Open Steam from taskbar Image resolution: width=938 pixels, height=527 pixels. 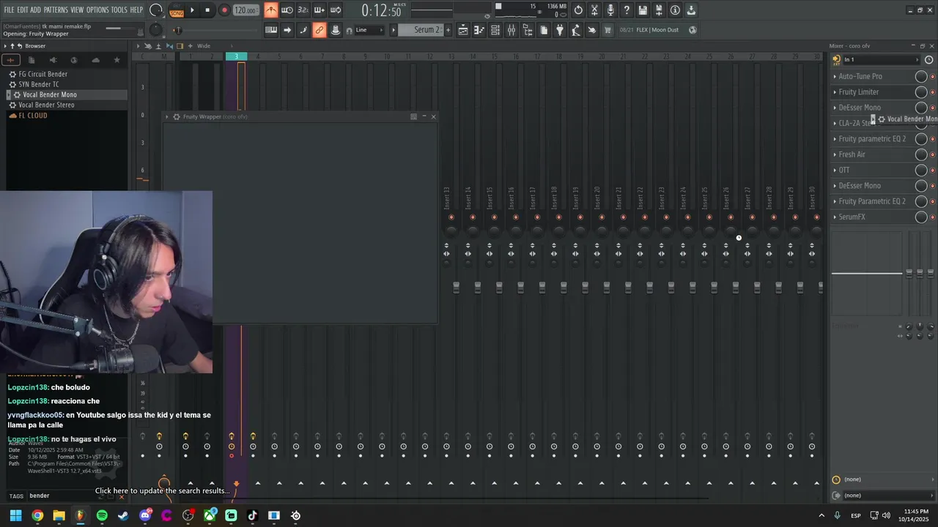point(123,515)
